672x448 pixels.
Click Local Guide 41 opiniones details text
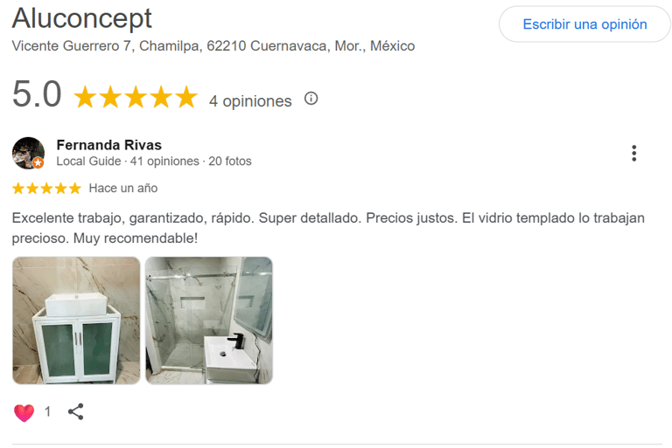coord(153,162)
